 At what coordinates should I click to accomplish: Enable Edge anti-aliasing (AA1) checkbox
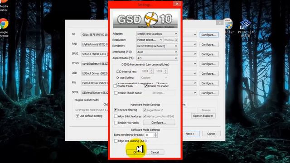116,141
